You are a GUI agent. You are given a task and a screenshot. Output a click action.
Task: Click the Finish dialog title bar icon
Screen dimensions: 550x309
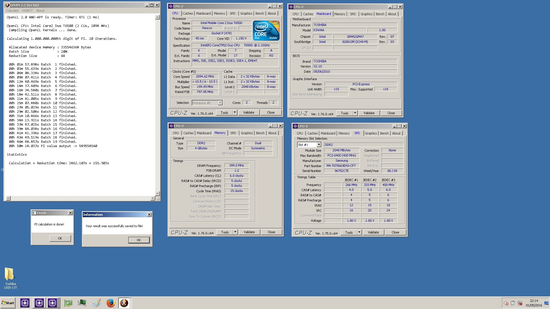tap(34, 213)
